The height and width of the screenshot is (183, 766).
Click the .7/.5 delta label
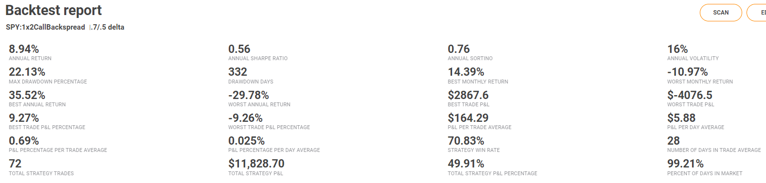[x=109, y=27]
